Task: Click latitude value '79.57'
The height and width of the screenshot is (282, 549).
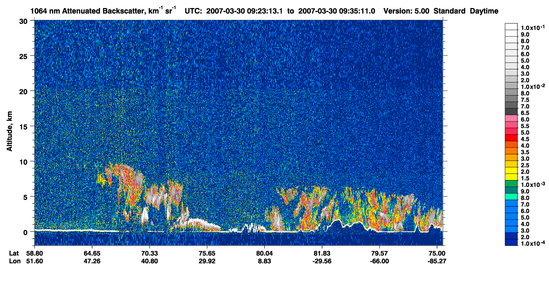Action: [x=379, y=253]
